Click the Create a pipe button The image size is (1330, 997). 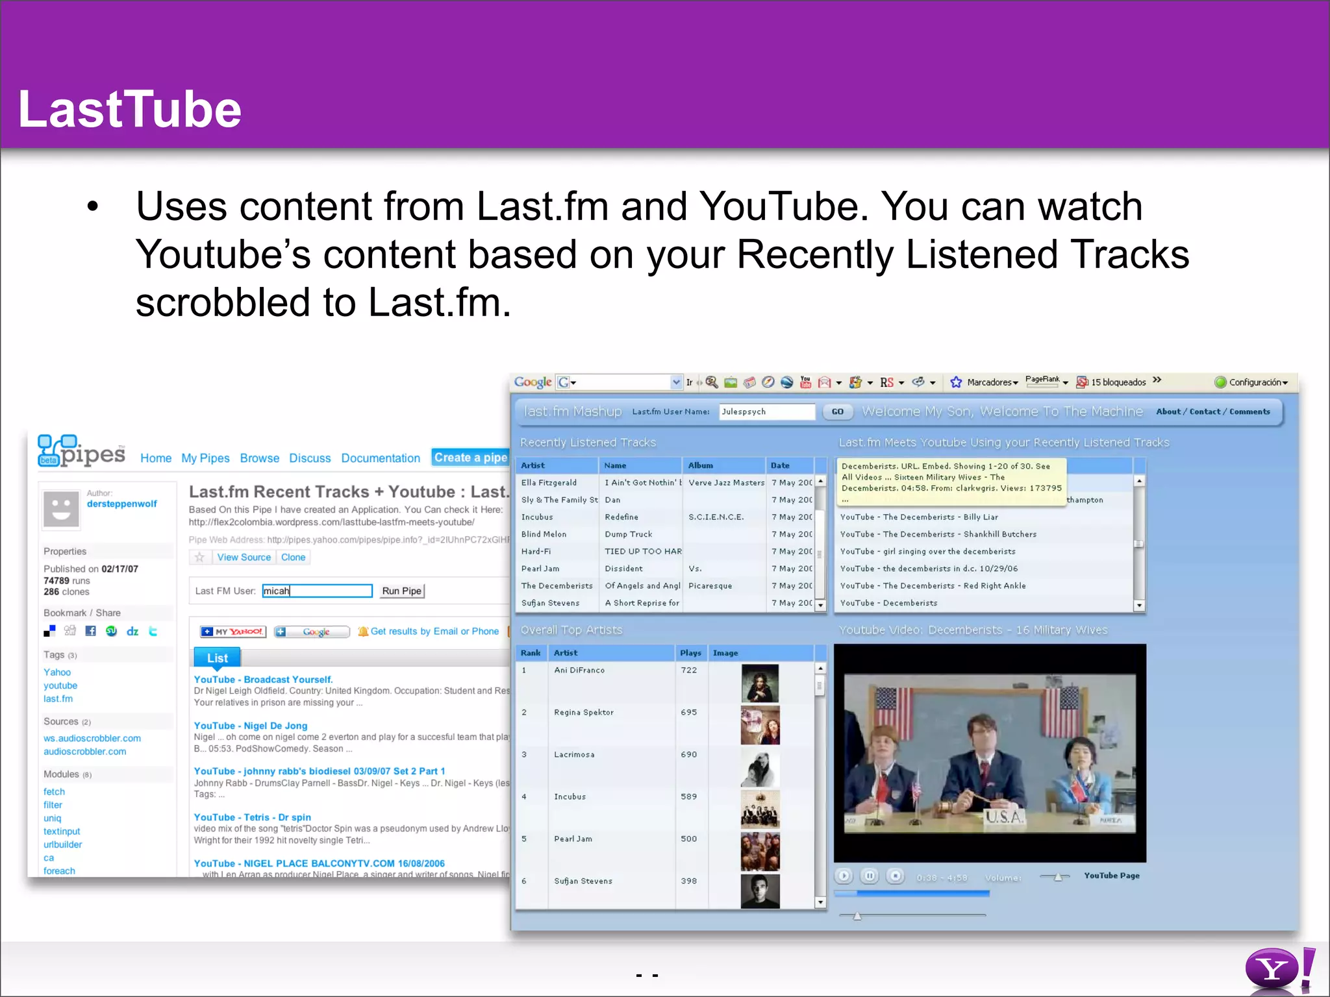coord(470,458)
